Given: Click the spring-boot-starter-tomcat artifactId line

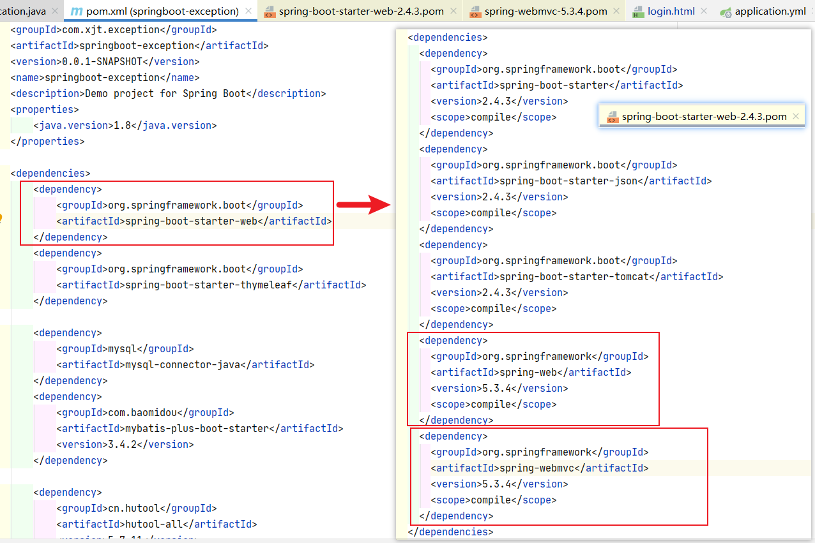Looking at the screenshot, I should 577,277.
